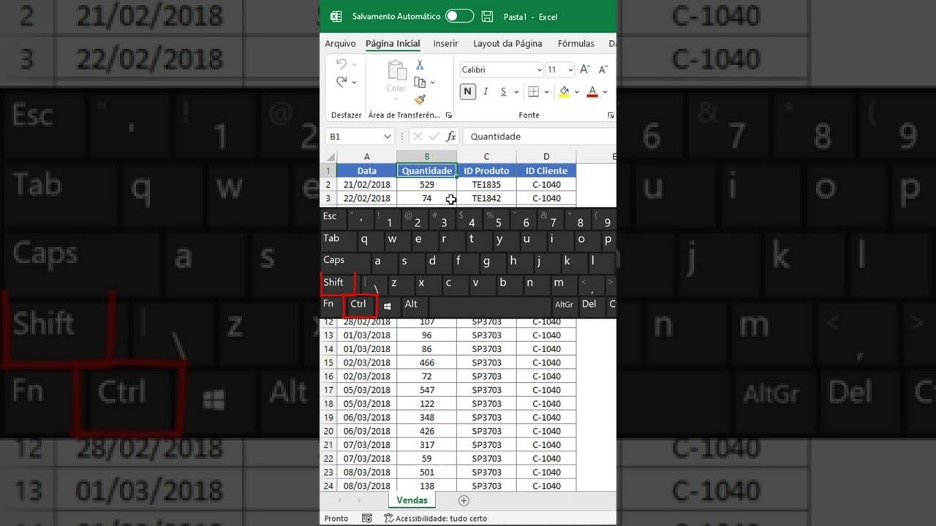The width and height of the screenshot is (936, 526).
Task: Click the Excel logo icon in title bar
Action: [x=336, y=16]
